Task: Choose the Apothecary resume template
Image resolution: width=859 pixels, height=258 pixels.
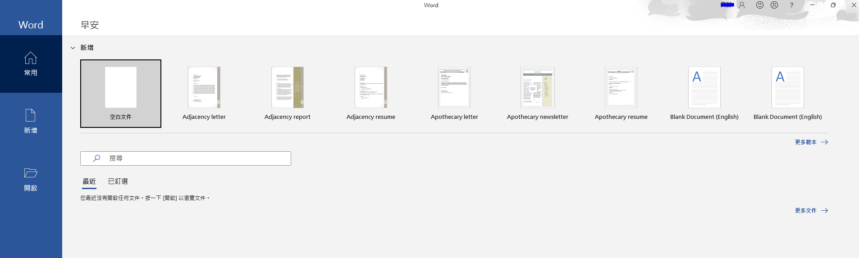Action: pos(621,94)
